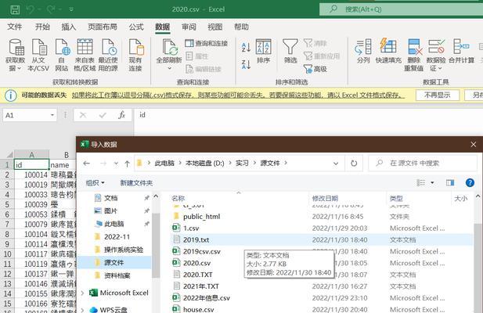Image resolution: width=483 pixels, height=313 pixels.
Task: Toggle the preview pane button
Action: [450, 183]
